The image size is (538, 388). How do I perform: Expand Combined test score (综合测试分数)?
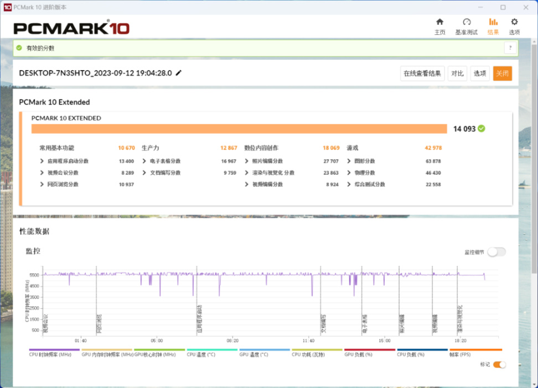pos(349,185)
